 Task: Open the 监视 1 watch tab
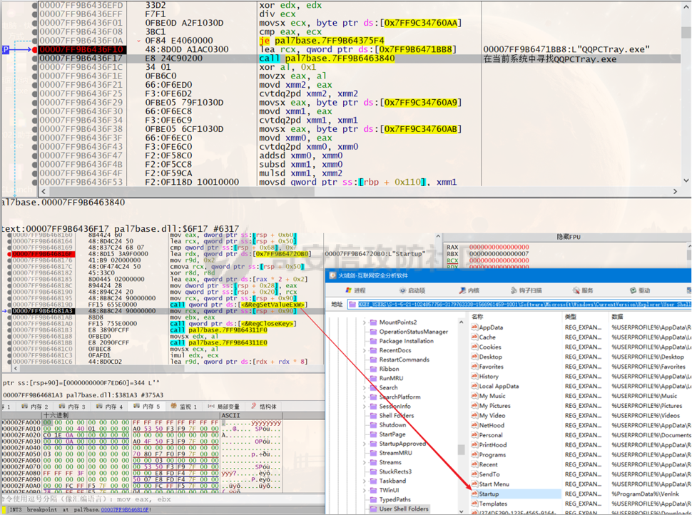183,407
